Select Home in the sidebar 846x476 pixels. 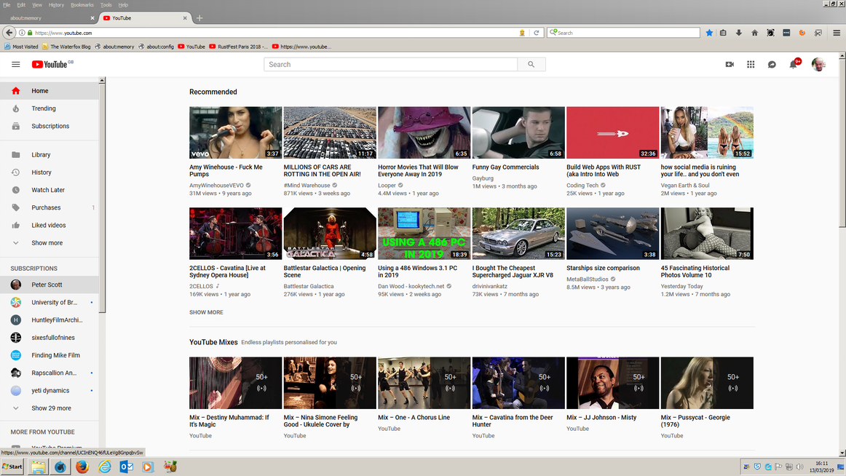tap(50, 90)
